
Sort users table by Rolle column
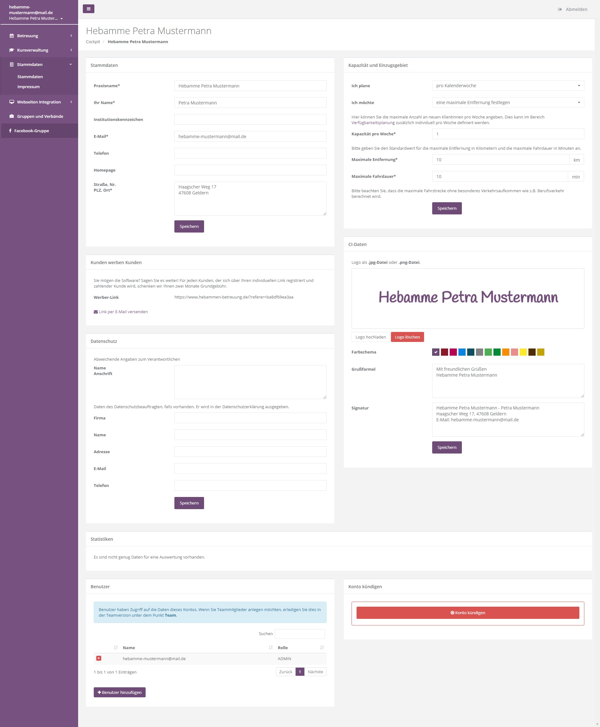[282, 648]
